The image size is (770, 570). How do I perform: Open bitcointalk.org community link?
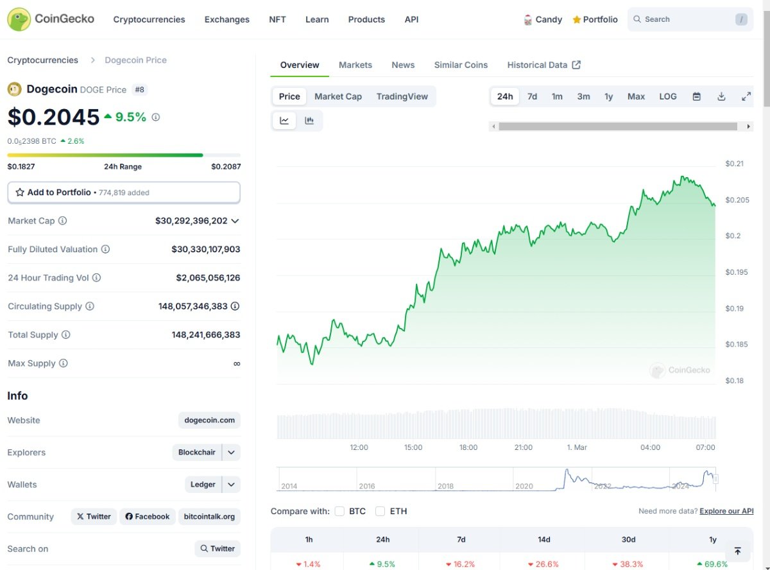[x=209, y=517]
